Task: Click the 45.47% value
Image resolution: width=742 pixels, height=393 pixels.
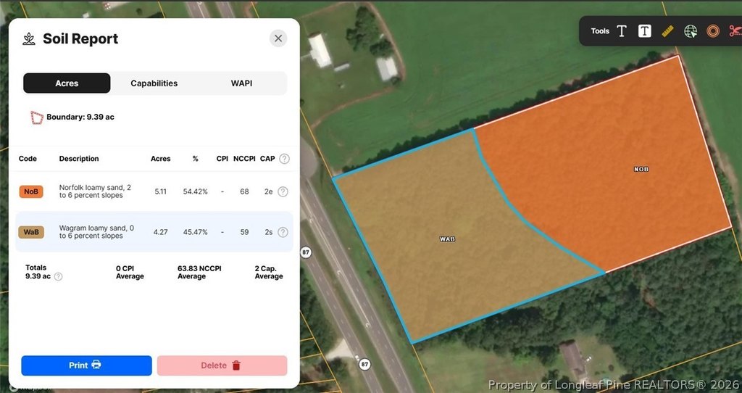Action: tap(196, 232)
